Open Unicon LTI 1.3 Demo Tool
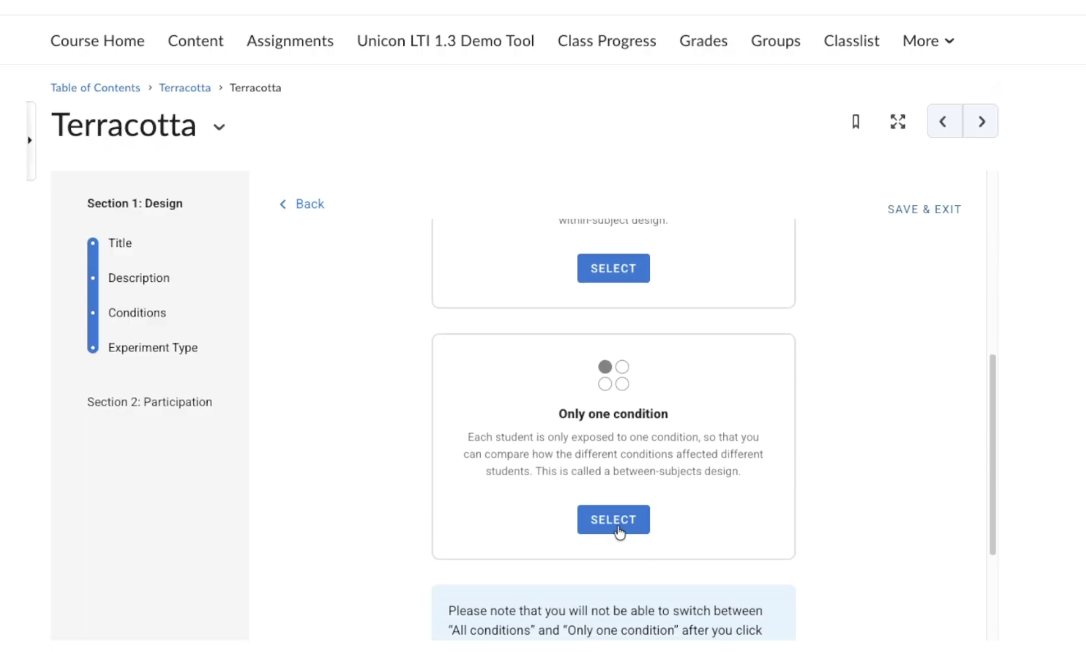This screenshot has width=1086, height=652. click(x=445, y=41)
